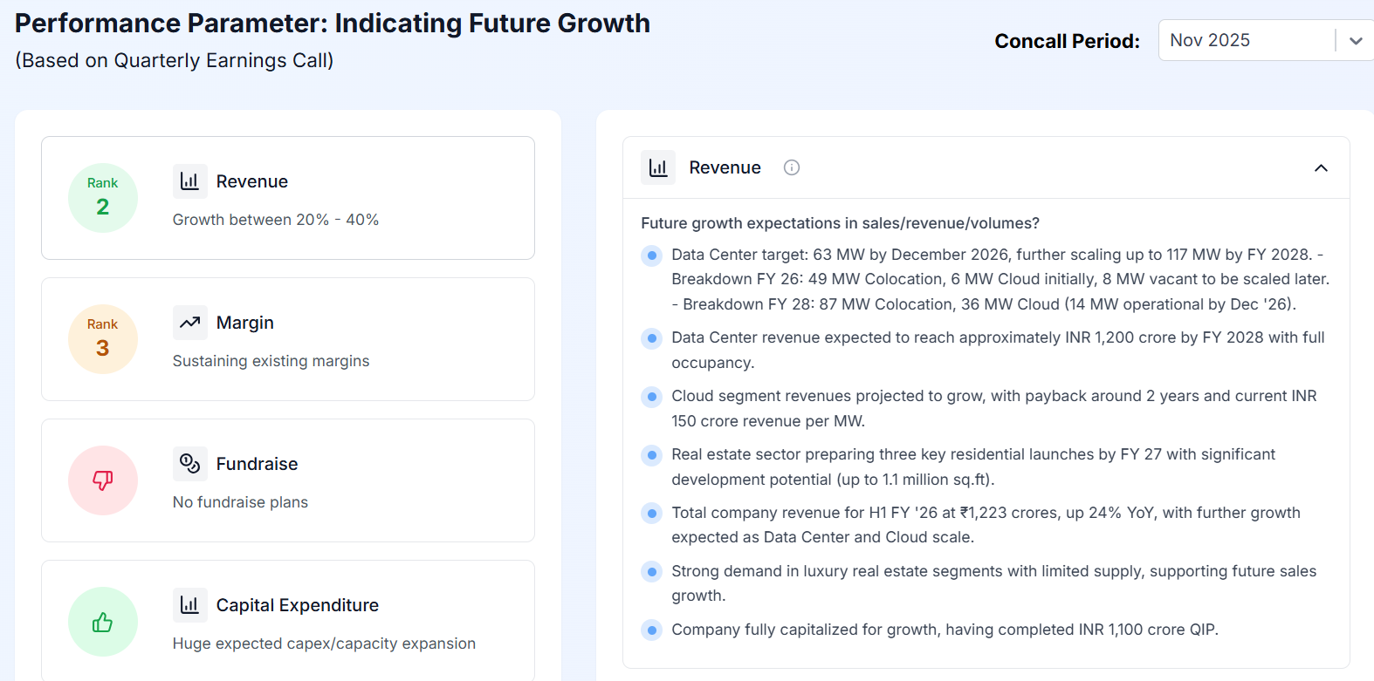Click the info icon beside Revenue heading
The image size is (1374, 681).
coord(792,167)
